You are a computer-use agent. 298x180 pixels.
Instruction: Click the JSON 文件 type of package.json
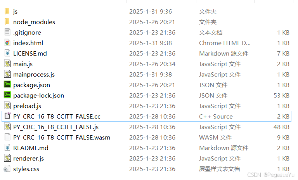[x=213, y=85]
